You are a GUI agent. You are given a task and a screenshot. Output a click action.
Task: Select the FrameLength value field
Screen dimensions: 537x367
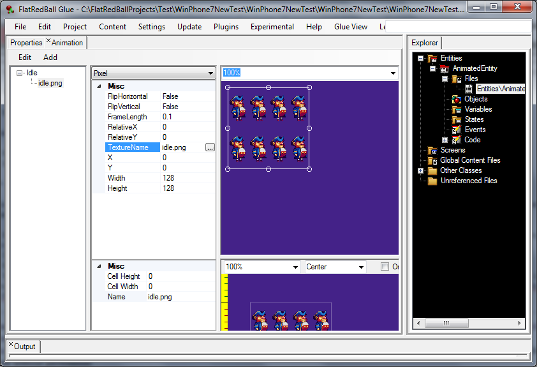click(x=188, y=117)
